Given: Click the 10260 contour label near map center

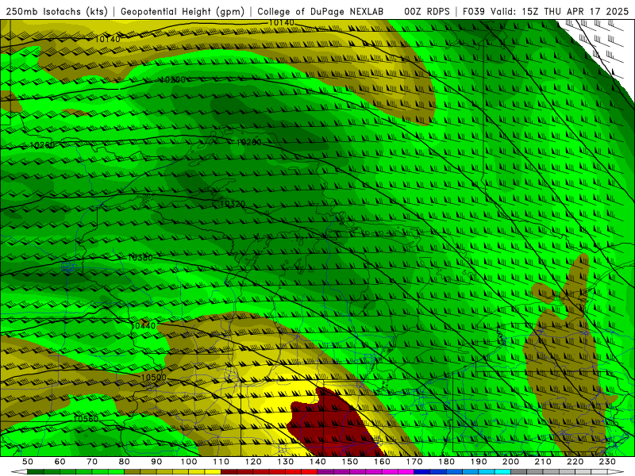Looking at the screenshot, I should pos(249,143).
